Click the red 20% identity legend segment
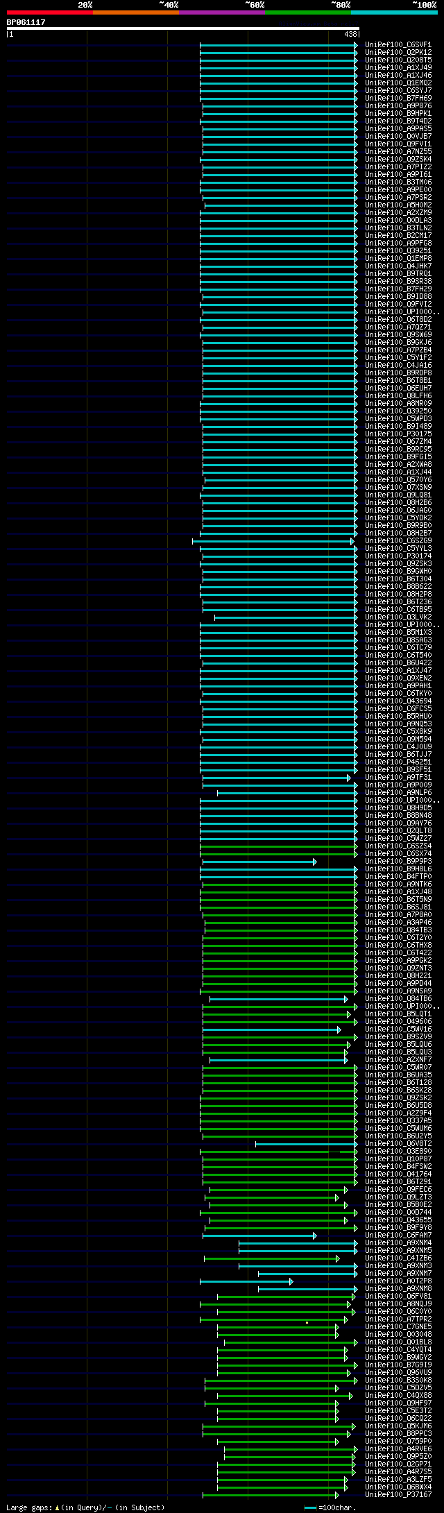 coord(50,12)
